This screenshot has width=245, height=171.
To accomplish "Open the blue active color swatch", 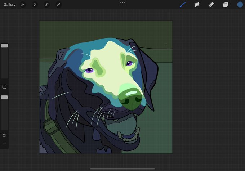I will [240, 5].
